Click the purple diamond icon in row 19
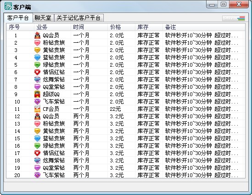This screenshot has height=195, width=252. [x=37, y=168]
